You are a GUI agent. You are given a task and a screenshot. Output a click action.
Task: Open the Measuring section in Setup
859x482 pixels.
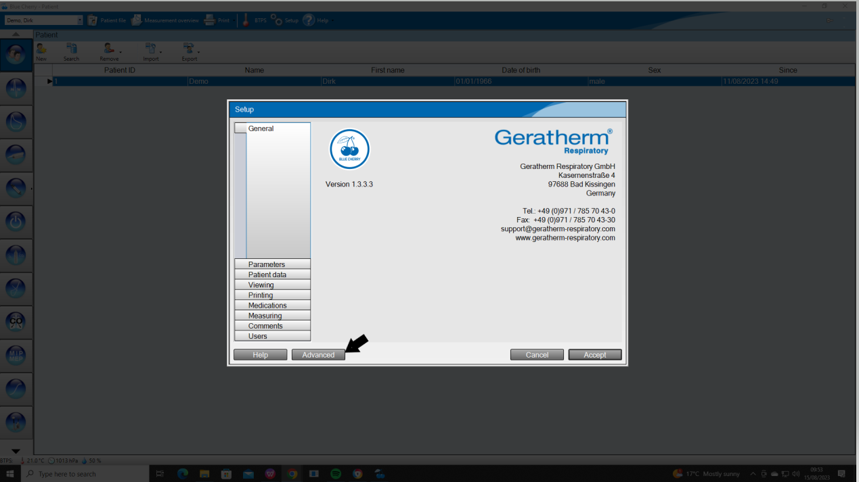[272, 315]
